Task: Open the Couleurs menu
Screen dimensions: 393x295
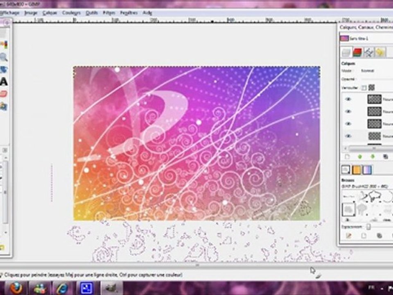Action: pyautogui.click(x=71, y=13)
